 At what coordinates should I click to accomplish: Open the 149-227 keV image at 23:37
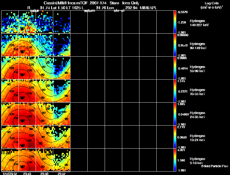click(x=10, y=22)
